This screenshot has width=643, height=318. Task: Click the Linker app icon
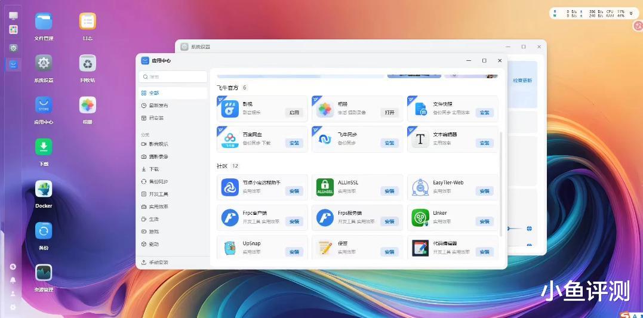click(x=420, y=218)
